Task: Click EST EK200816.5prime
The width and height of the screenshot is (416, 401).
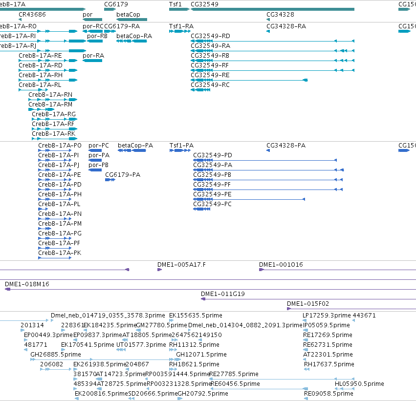Action: click(x=101, y=394)
